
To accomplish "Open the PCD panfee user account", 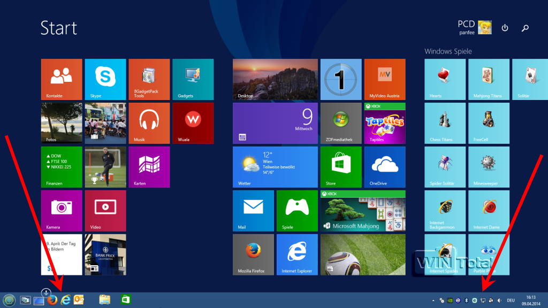I will (x=475, y=28).
